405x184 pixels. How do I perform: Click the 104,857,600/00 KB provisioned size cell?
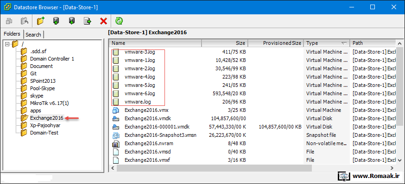point(280,127)
